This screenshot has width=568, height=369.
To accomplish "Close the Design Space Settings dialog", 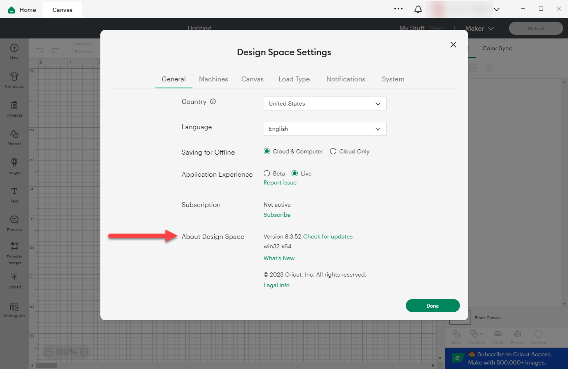I will click(453, 45).
